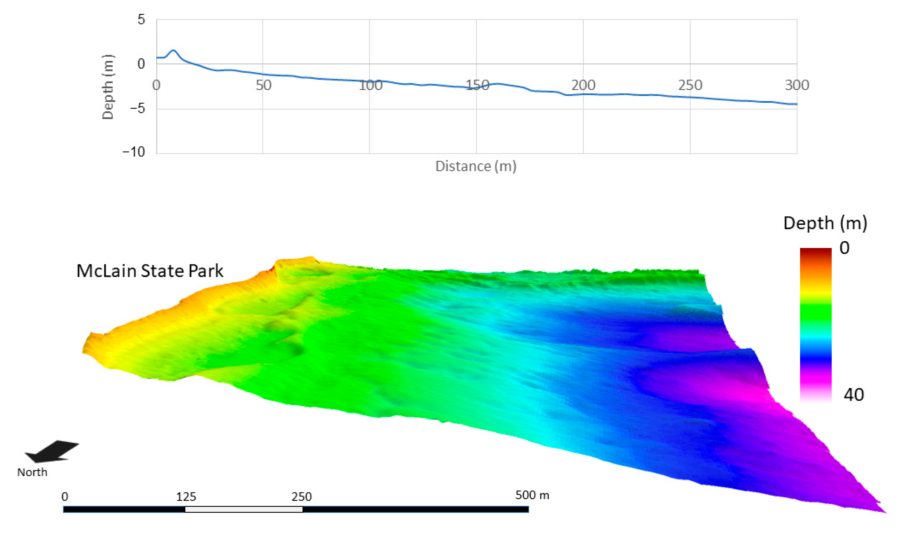The width and height of the screenshot is (910, 549).
Task: Click the 125 scale bar label
Action: [x=186, y=497]
